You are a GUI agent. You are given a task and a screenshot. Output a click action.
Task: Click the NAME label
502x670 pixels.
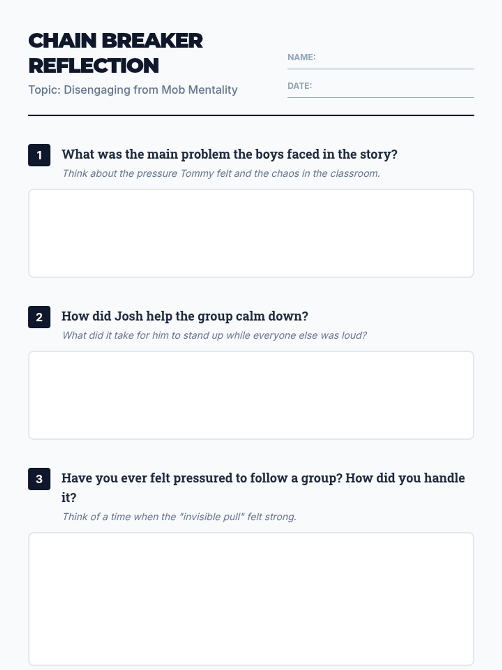pos(301,57)
